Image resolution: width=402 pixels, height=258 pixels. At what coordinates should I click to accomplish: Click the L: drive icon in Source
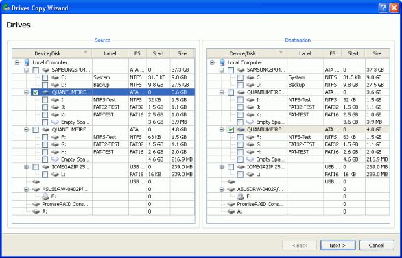pos(55,174)
